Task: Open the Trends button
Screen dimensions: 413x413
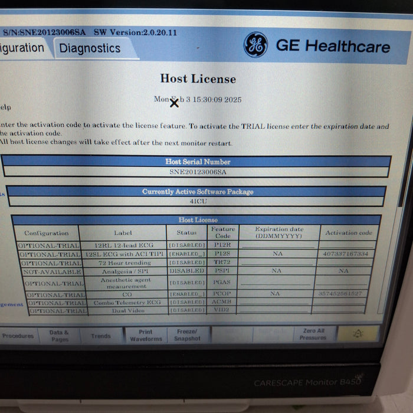Action: (101, 336)
